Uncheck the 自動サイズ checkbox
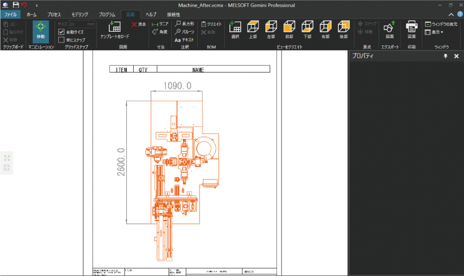Image resolution: width=464 pixels, height=276 pixels. 61,32
